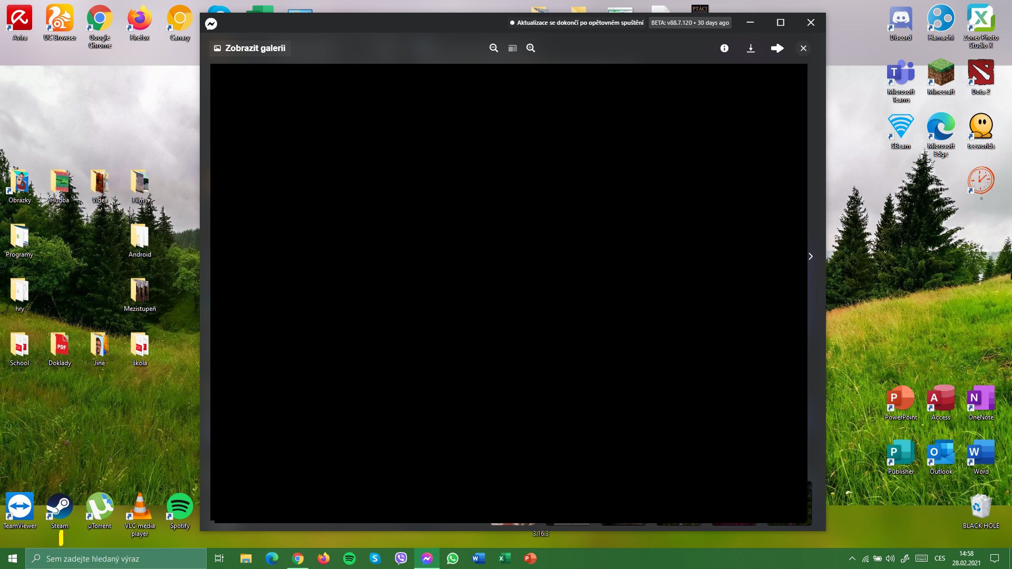Viewport: 1012px width, 569px height.
Task: Click the BETA version badge
Action: pyautogui.click(x=690, y=23)
